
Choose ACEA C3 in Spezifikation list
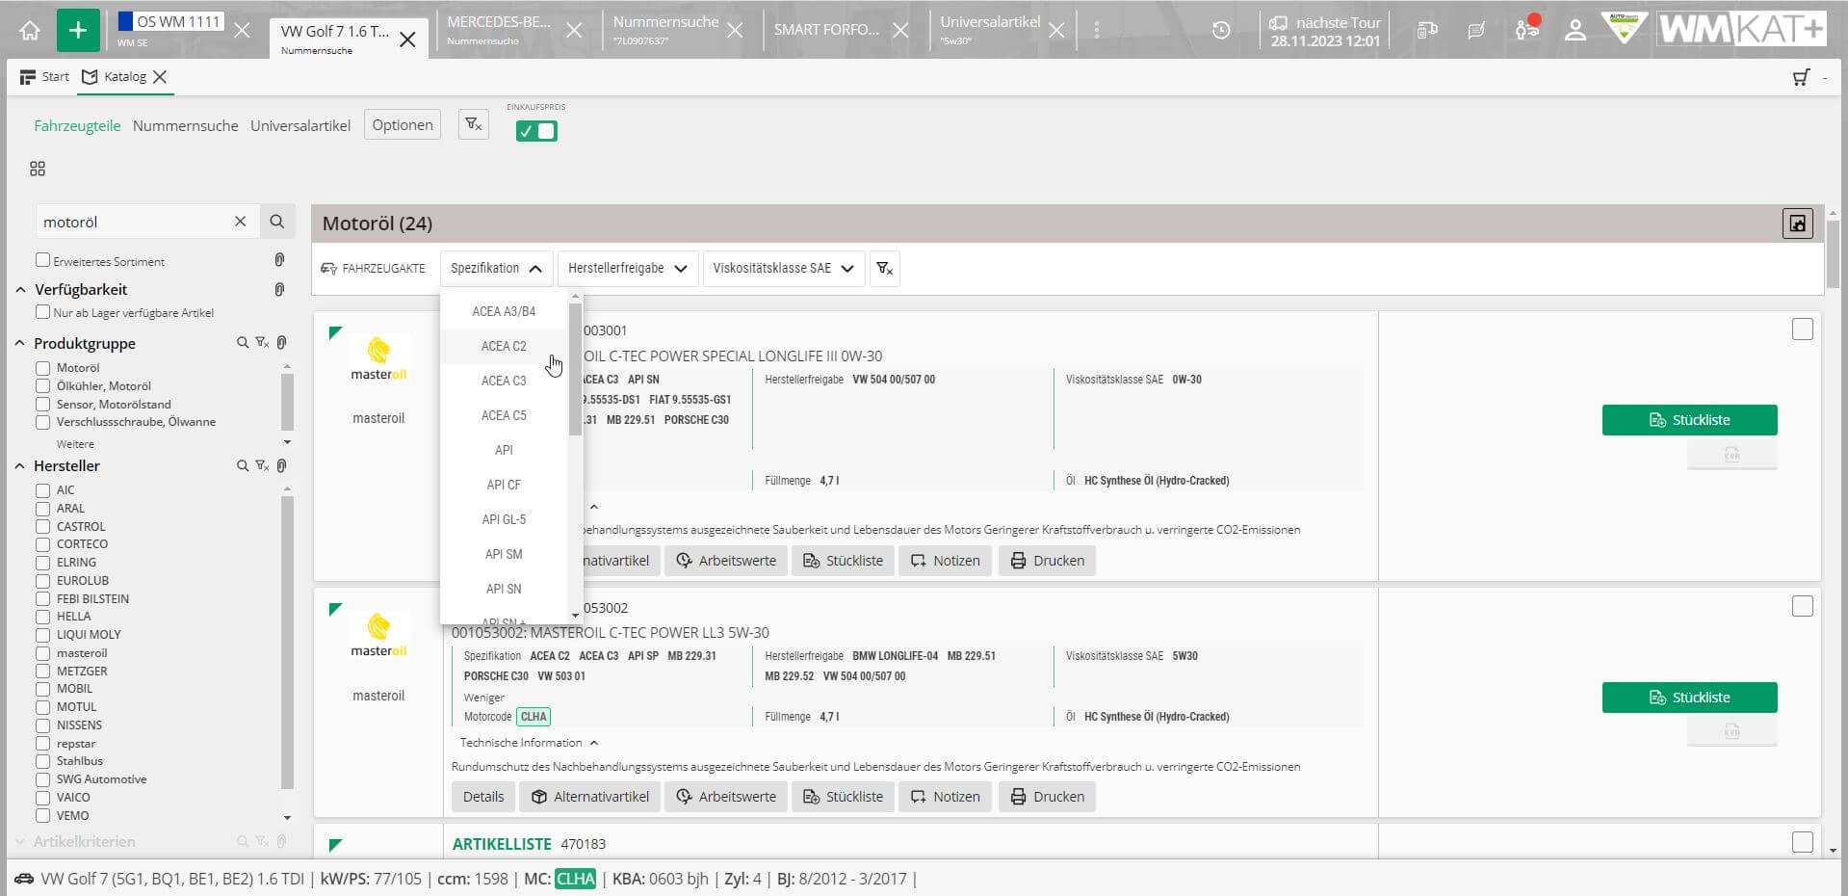pyautogui.click(x=504, y=381)
